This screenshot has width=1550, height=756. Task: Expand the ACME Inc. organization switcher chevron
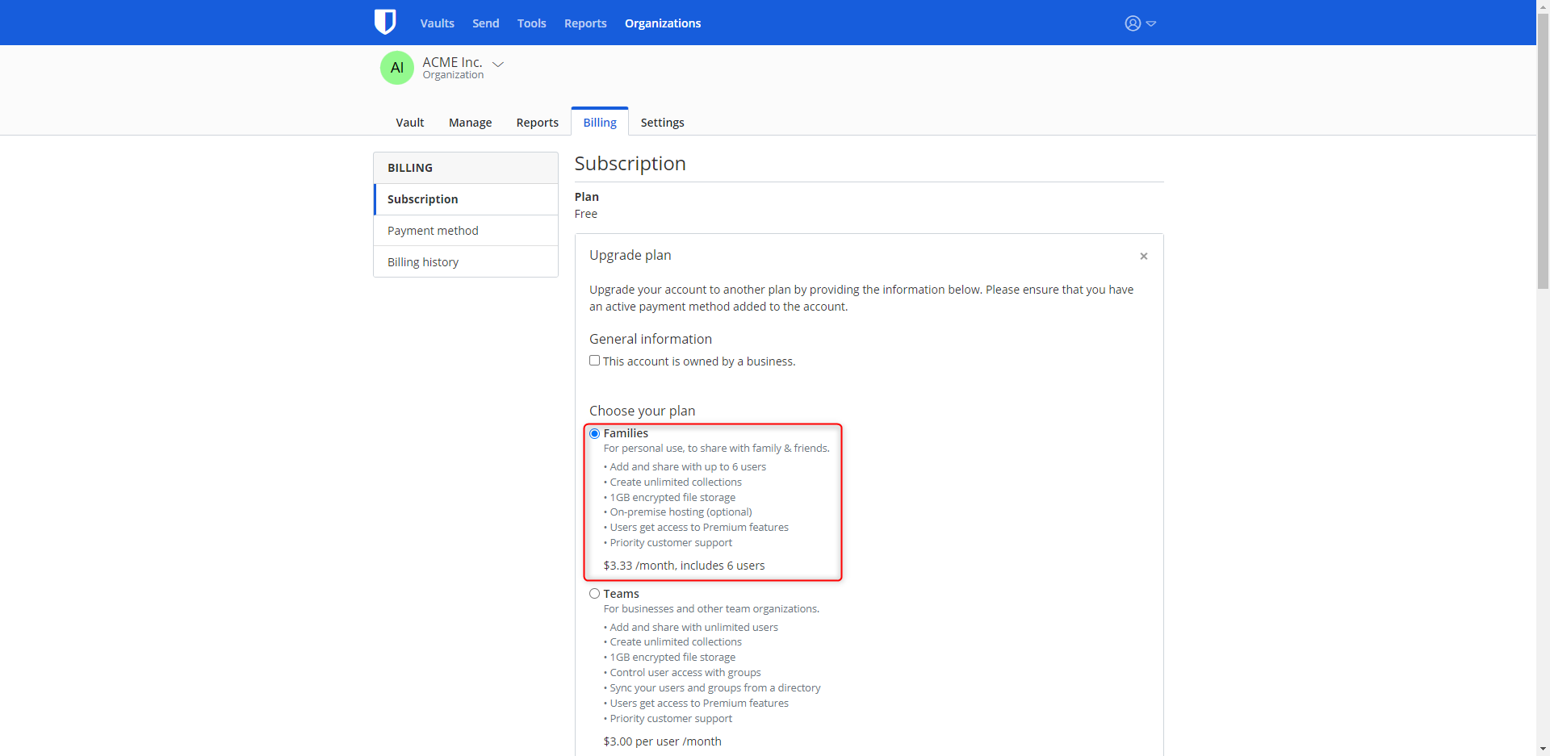coord(498,64)
